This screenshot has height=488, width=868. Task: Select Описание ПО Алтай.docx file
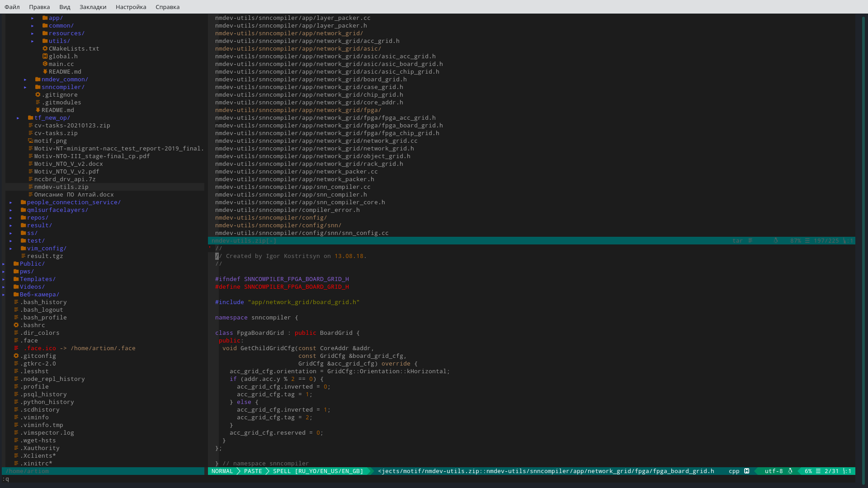coord(74,195)
